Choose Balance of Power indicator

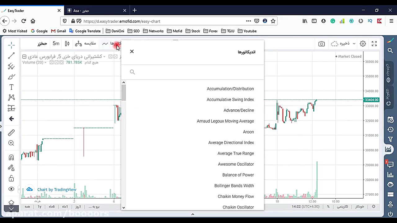click(238, 175)
